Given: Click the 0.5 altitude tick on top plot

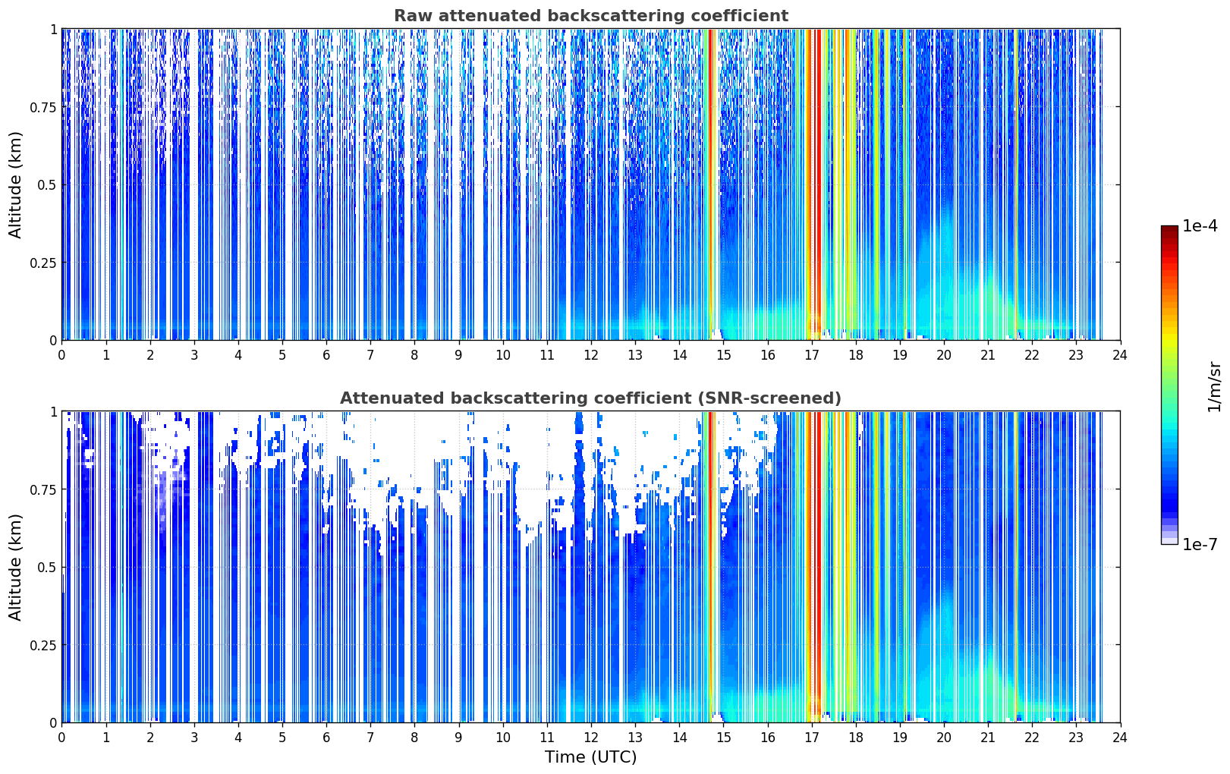Looking at the screenshot, I should (47, 184).
